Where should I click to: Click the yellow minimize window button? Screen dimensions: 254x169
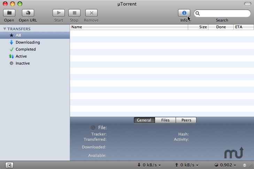tap(13, 4)
